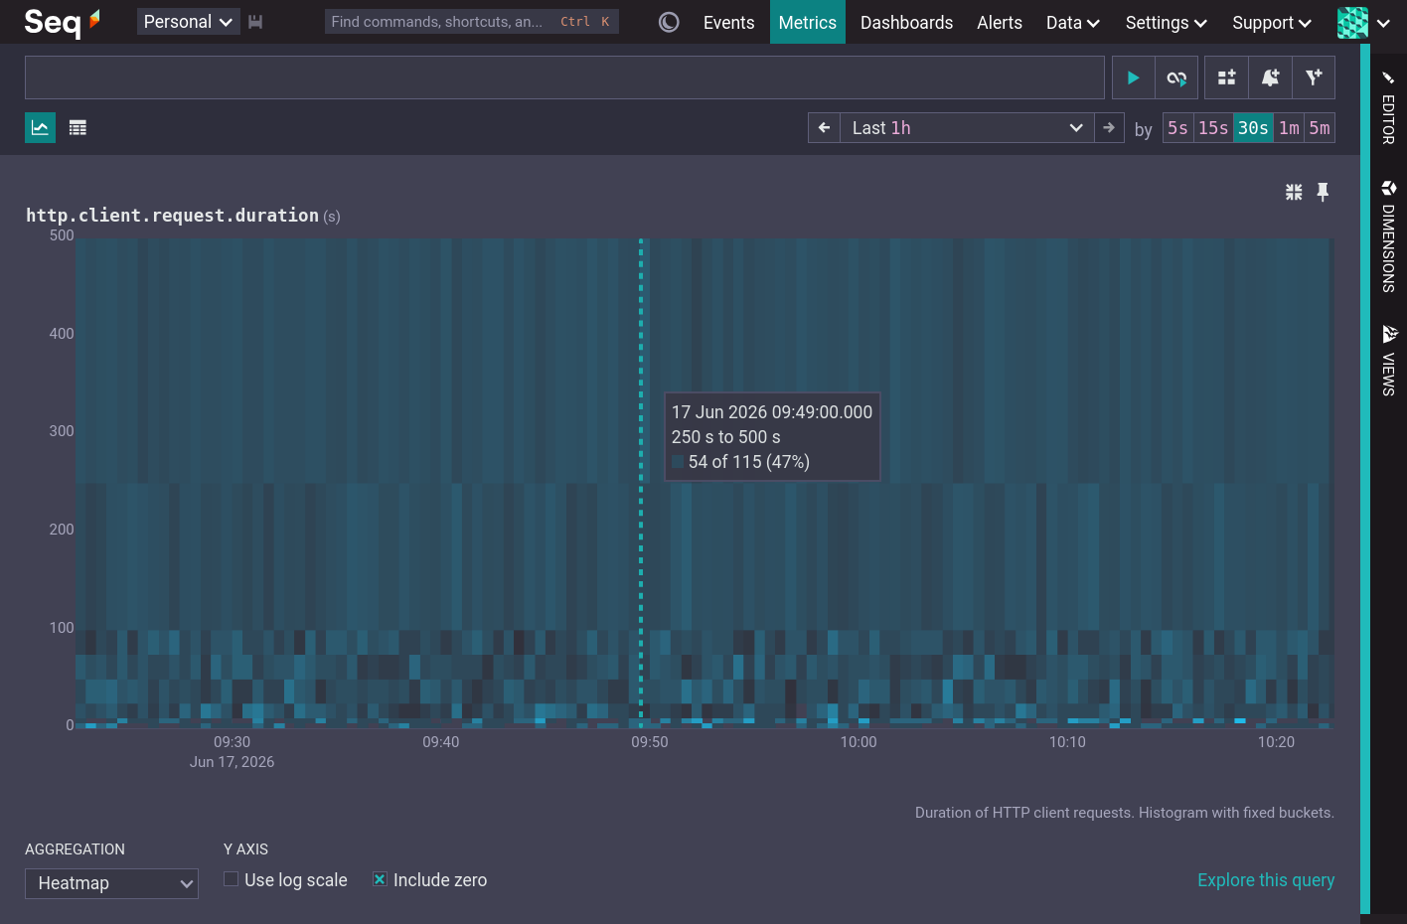Screen dimensions: 1407x924
Task: Select the 5m interval
Action: point(1320,127)
